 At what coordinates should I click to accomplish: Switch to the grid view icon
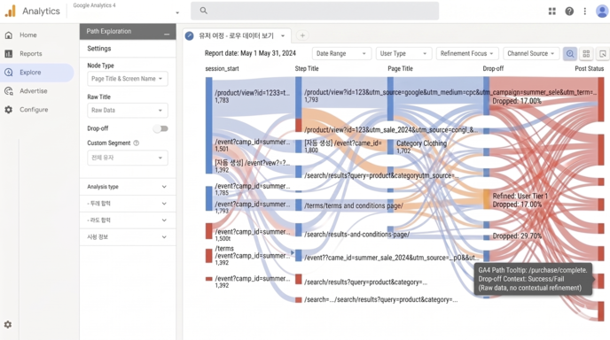[586, 54]
